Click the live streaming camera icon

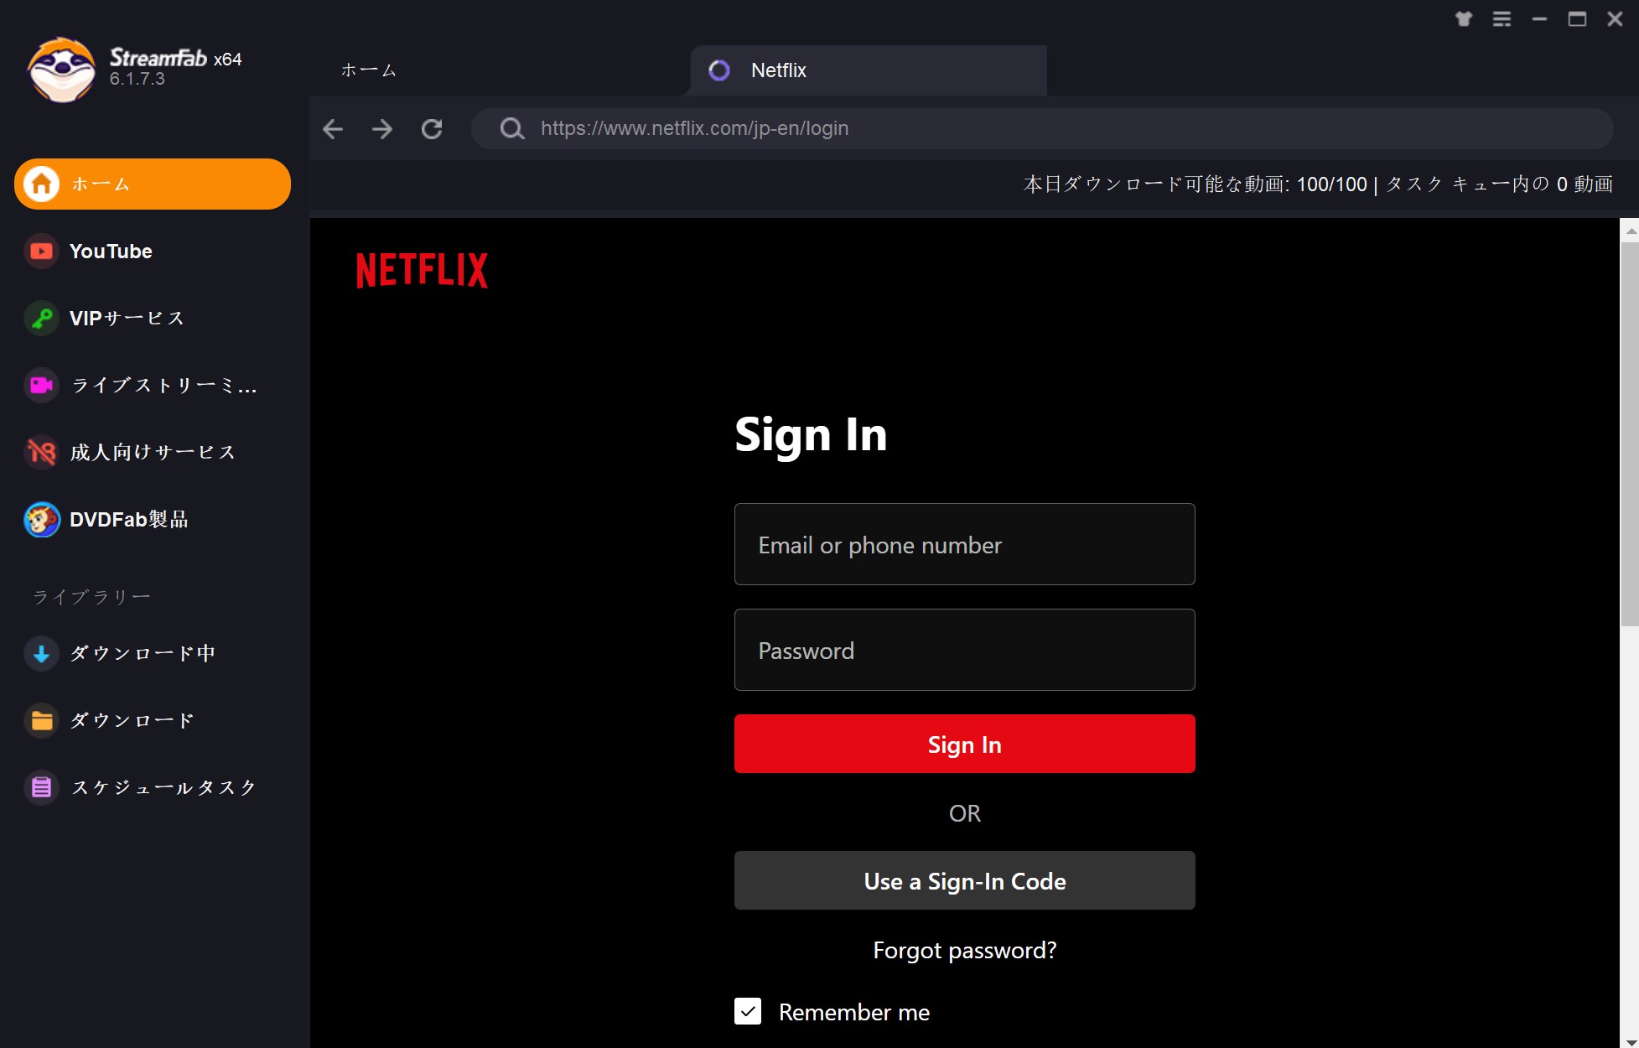coord(41,385)
